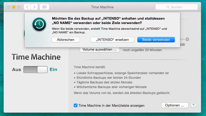Open the Optionen … settings button
Image resolution: width=206 pixels, height=116 pixels.
point(175,105)
